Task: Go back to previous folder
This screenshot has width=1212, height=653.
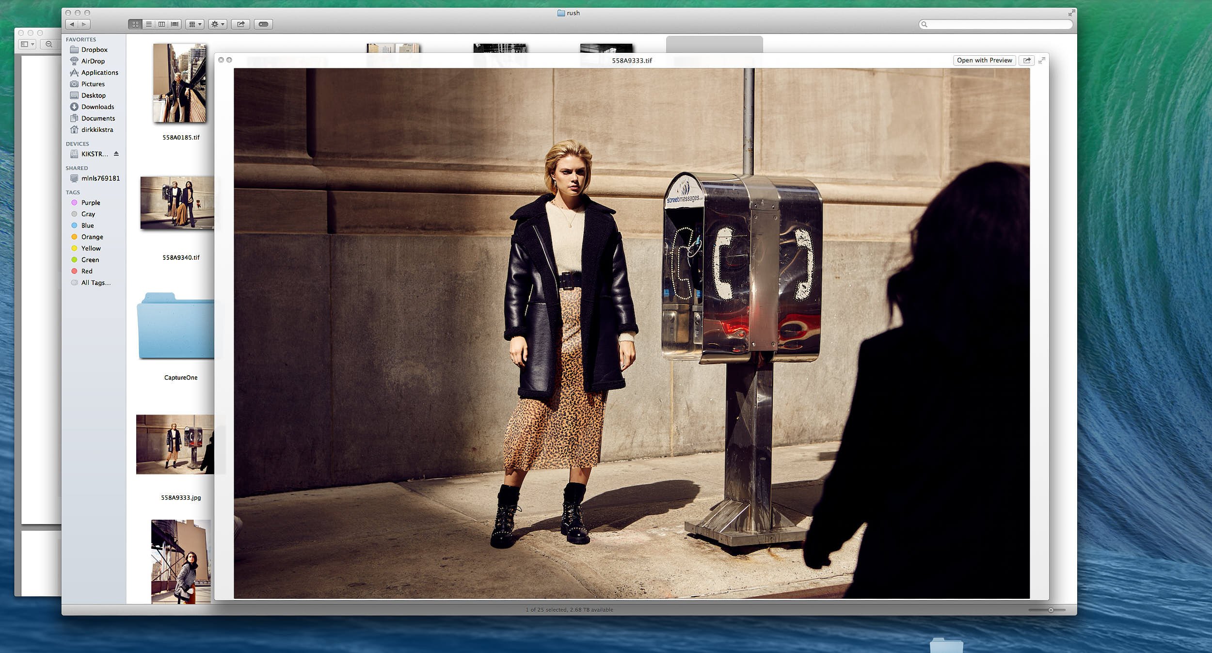Action: [x=72, y=24]
